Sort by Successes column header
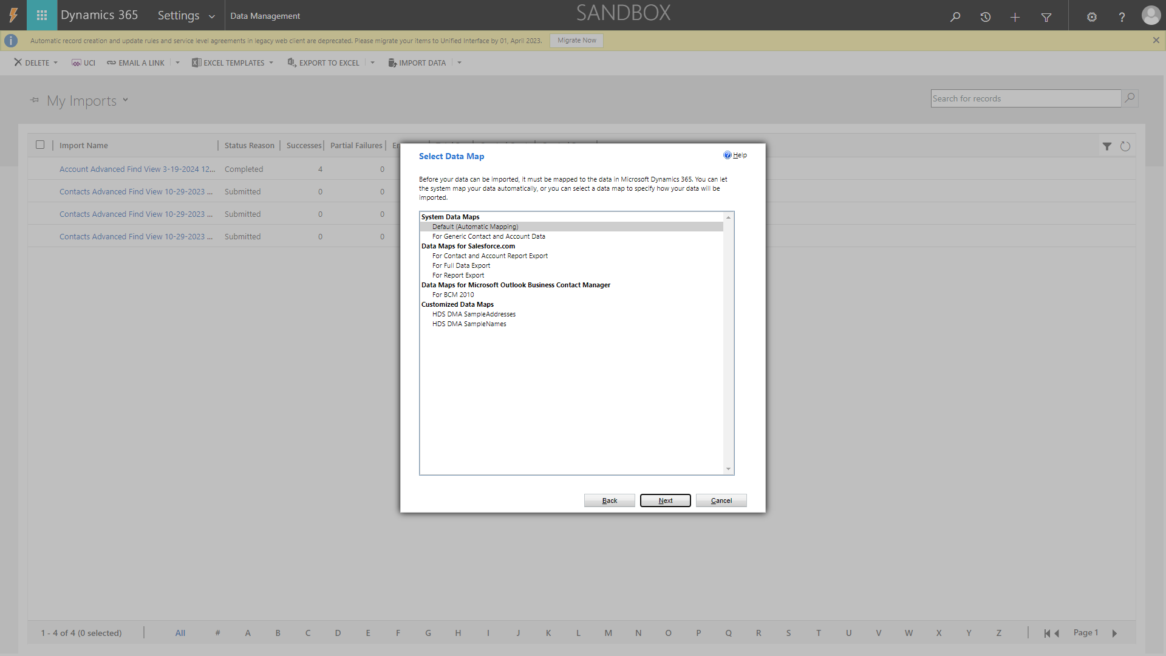 click(x=304, y=145)
